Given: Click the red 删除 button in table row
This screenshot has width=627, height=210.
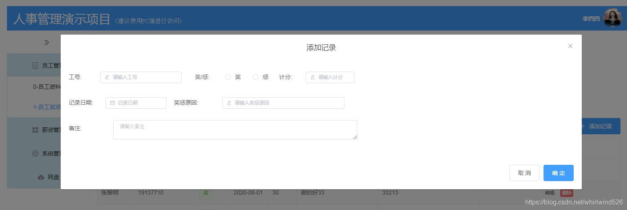Looking at the screenshot, I should (566, 193).
